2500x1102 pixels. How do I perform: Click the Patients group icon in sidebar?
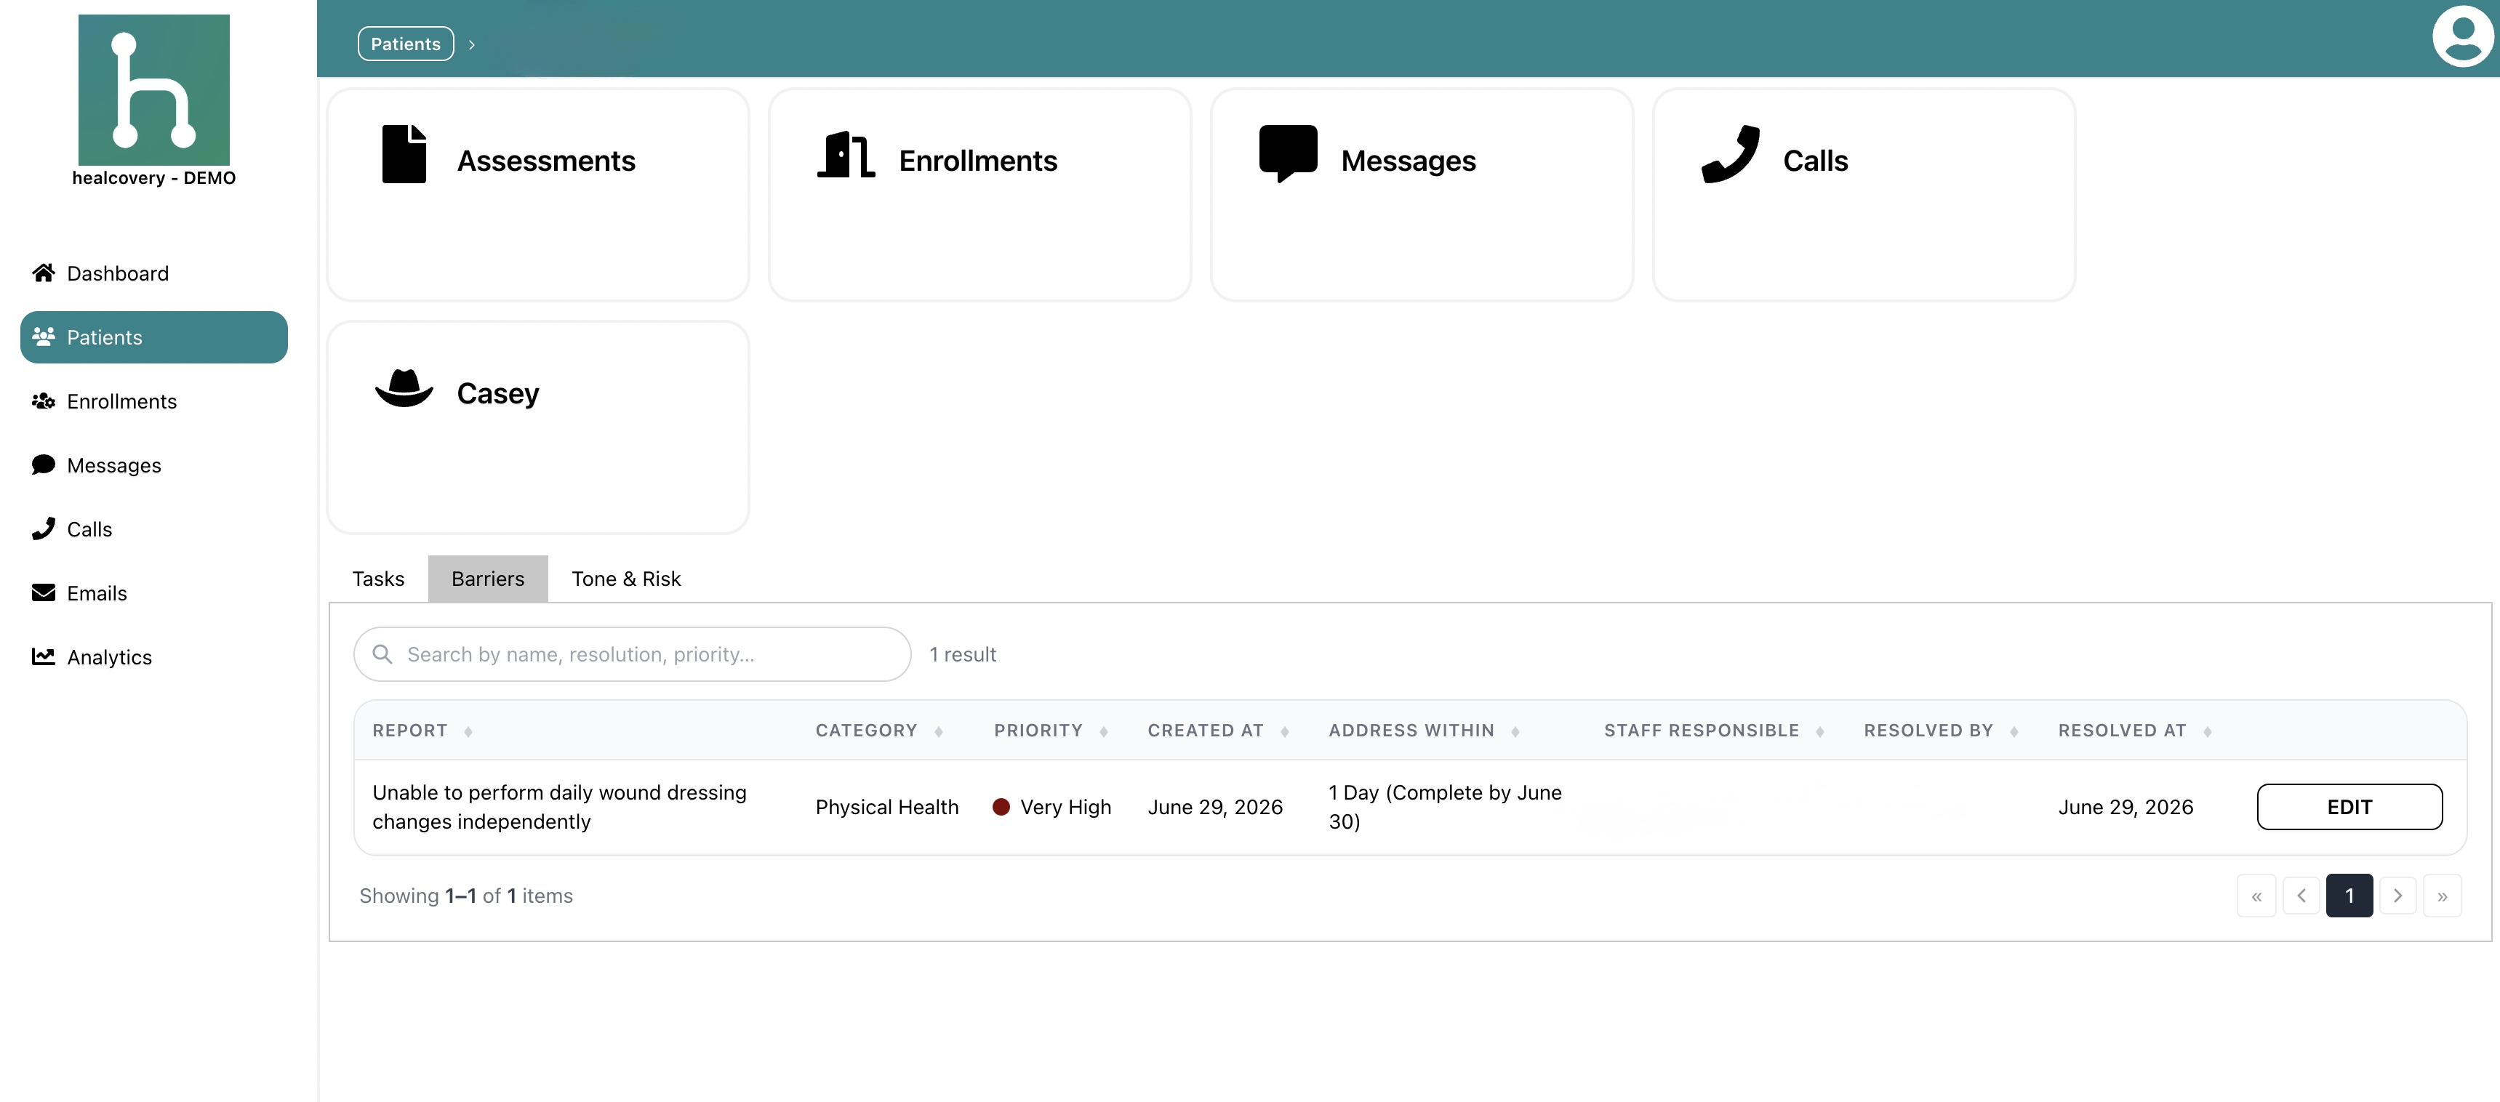(x=43, y=337)
